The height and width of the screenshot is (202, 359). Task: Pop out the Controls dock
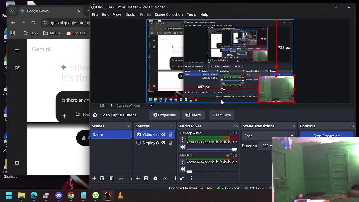click(x=352, y=126)
